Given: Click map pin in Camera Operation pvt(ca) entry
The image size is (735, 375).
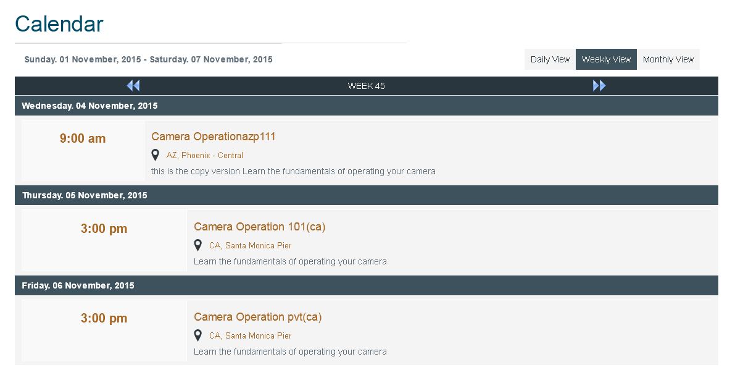Looking at the screenshot, I should tap(198, 335).
